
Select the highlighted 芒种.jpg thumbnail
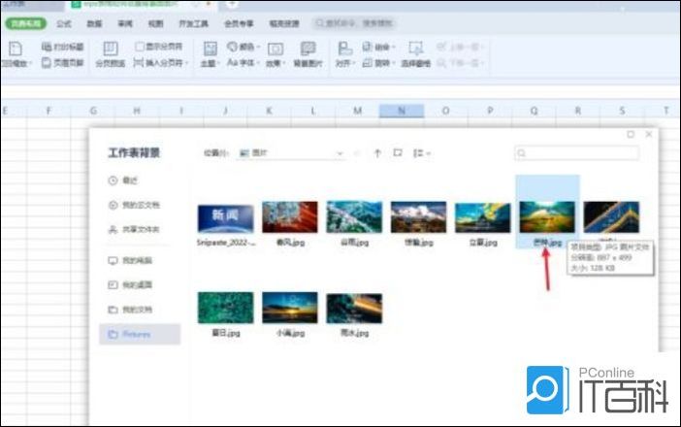[x=547, y=217]
